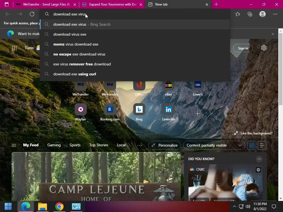
Task: Switch to Expand Your Youniverse tab
Action: (112, 4)
